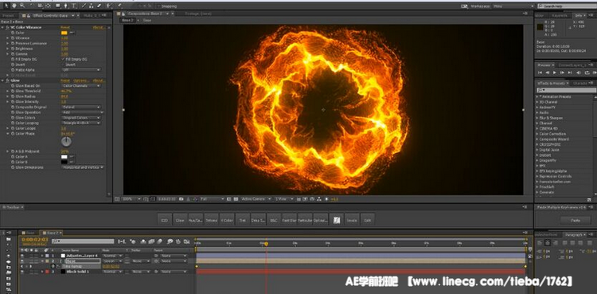
Task: Toggle the Glow effect fx switch
Action: pos(8,80)
